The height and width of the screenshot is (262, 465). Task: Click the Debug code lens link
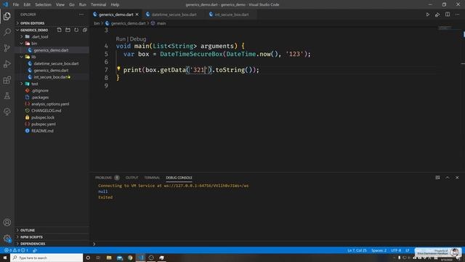tap(138, 39)
